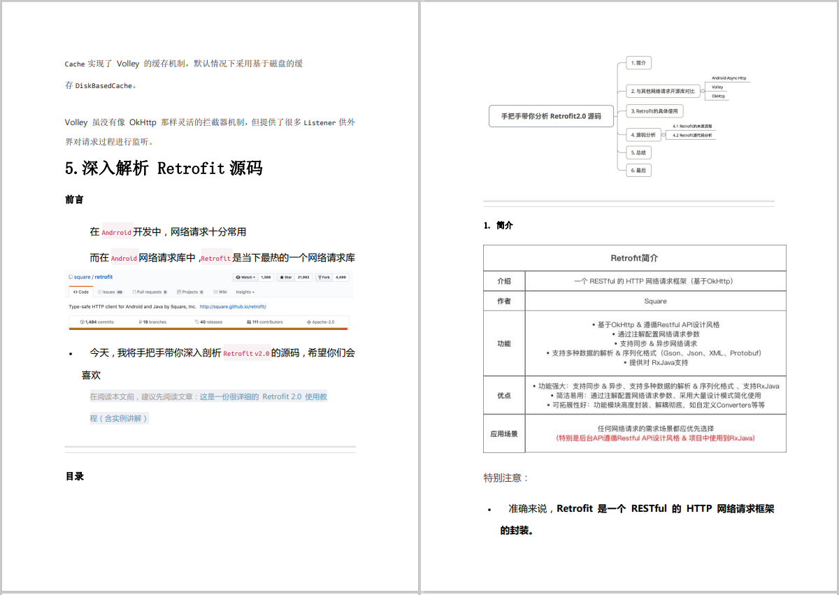Screen dimensions: 839x595
Task: Click the Star button in the GitHub image
Action: 287,277
